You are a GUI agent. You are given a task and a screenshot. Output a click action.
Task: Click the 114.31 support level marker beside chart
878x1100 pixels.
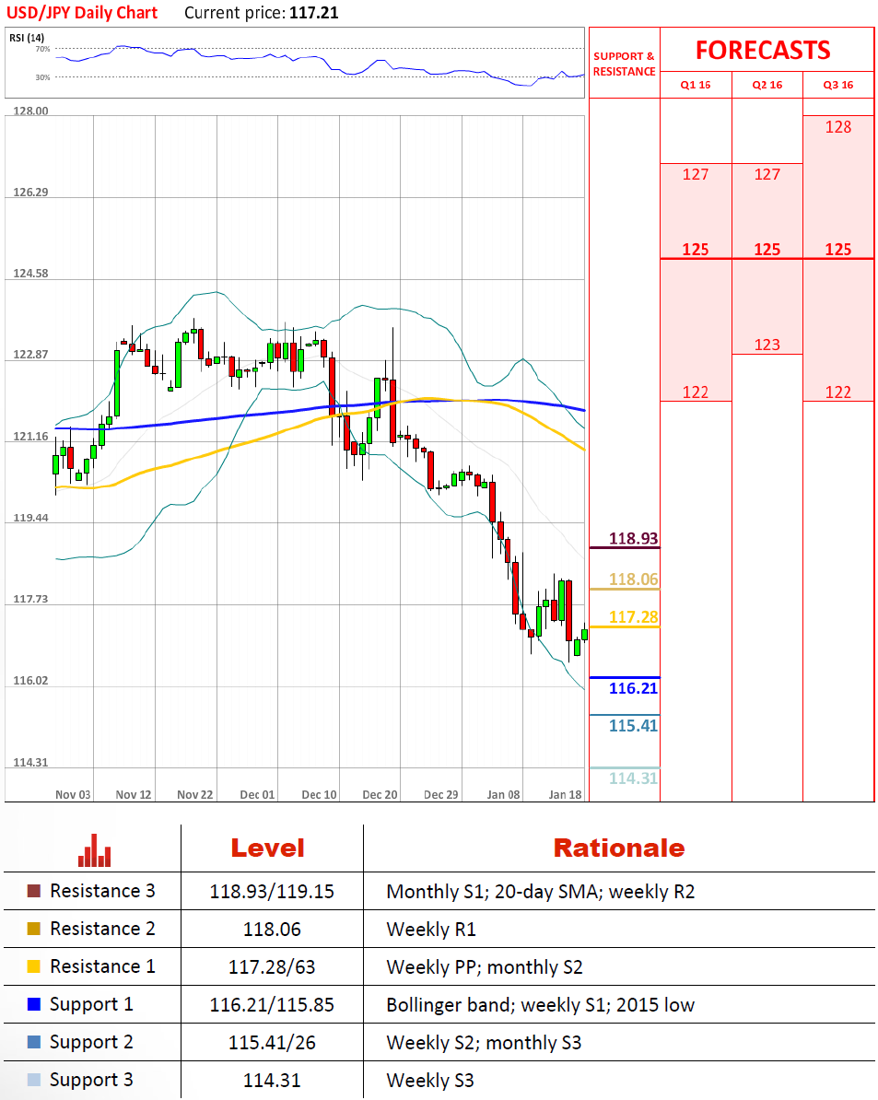coord(633,778)
